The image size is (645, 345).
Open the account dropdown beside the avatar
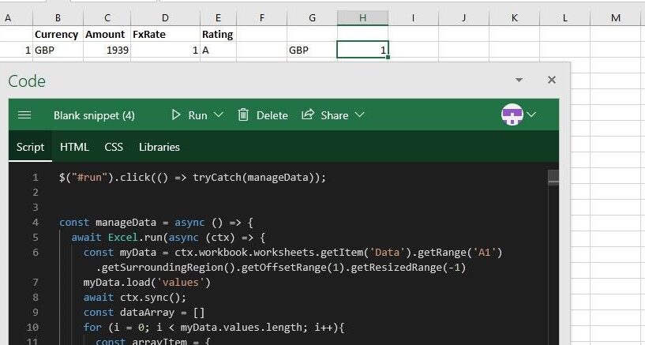click(531, 114)
